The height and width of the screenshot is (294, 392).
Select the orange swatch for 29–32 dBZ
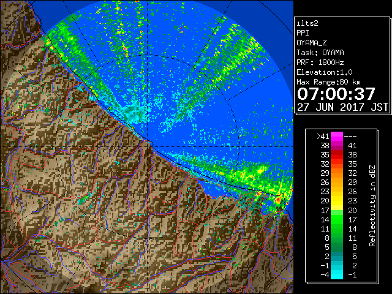click(x=337, y=173)
